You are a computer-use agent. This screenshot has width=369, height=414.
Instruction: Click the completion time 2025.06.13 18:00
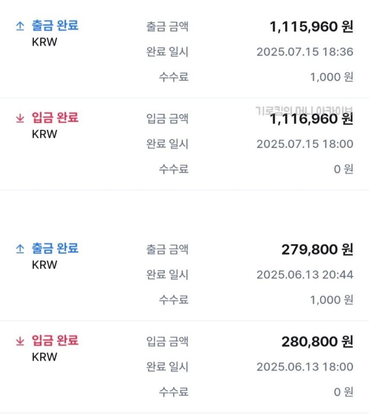305,367
